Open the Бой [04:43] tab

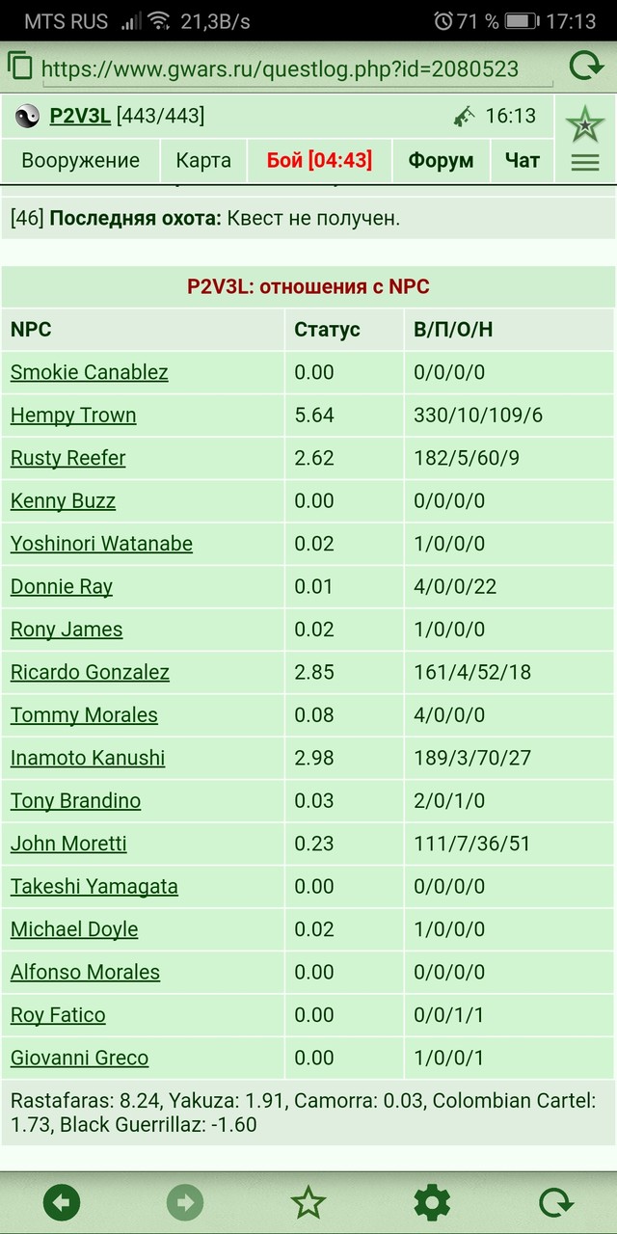pyautogui.click(x=319, y=161)
